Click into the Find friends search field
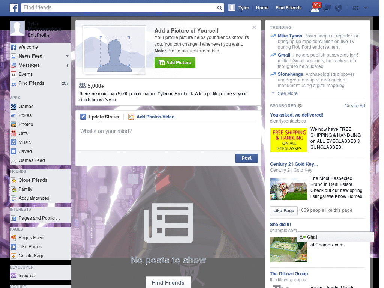This screenshot has height=288, width=384. coord(119,8)
